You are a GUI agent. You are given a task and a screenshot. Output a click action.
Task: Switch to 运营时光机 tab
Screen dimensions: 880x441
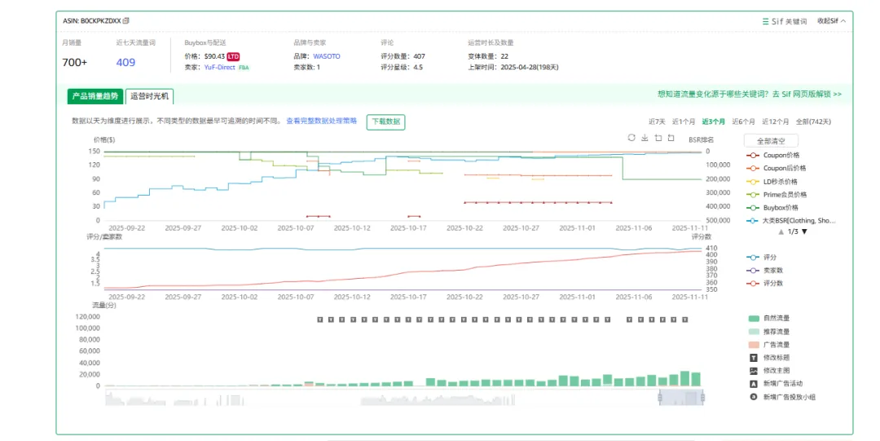point(149,97)
